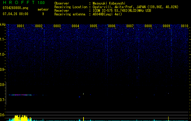Click the 0808 time marker

click(148, 26)
